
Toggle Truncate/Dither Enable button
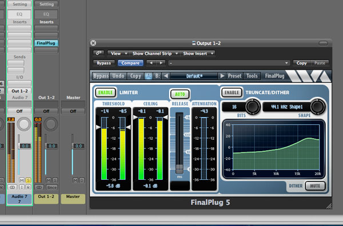(232, 92)
